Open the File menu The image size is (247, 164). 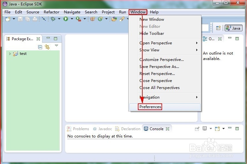[x=7, y=12]
